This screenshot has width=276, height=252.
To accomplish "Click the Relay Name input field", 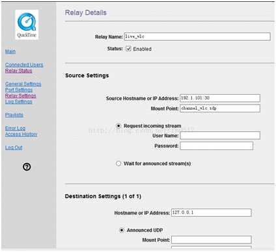I will tap(197, 36).
